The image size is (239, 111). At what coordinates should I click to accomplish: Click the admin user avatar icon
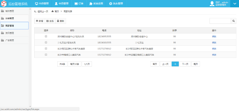point(212,3)
